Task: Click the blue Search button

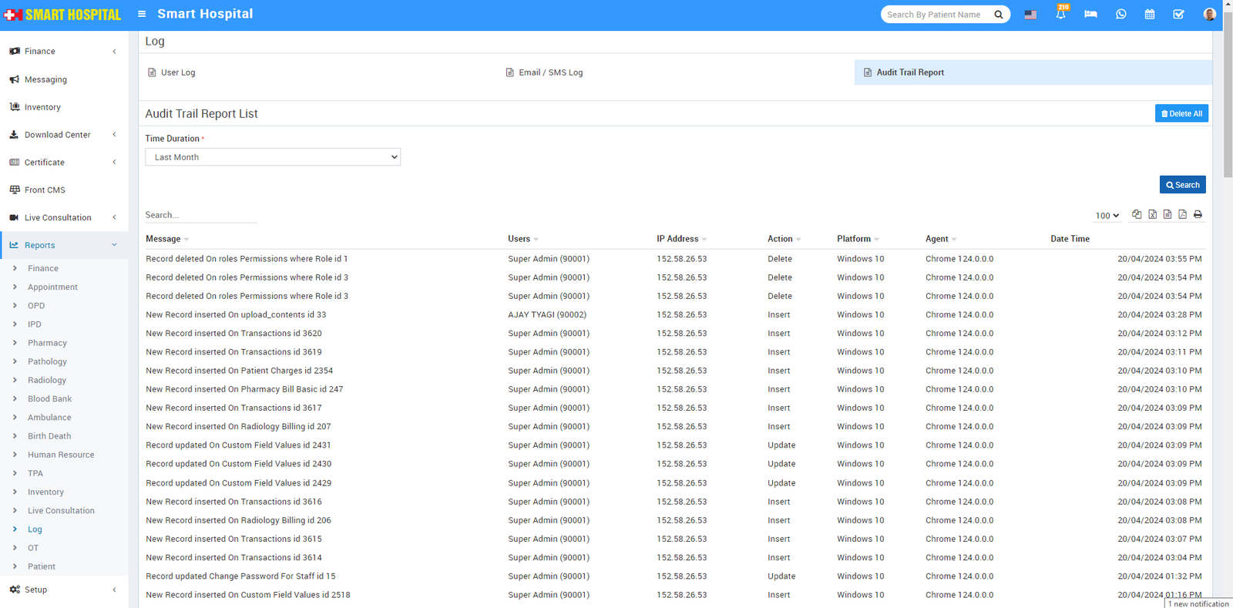Action: pyautogui.click(x=1182, y=185)
